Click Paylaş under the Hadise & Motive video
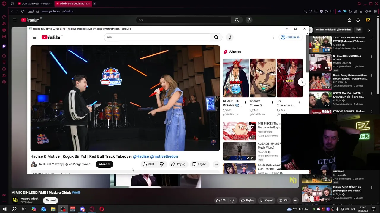The image size is (380, 213). [x=178, y=164]
